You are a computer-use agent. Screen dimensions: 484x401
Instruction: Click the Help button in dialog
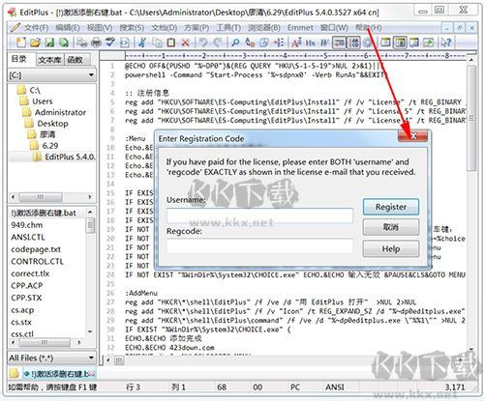391,249
